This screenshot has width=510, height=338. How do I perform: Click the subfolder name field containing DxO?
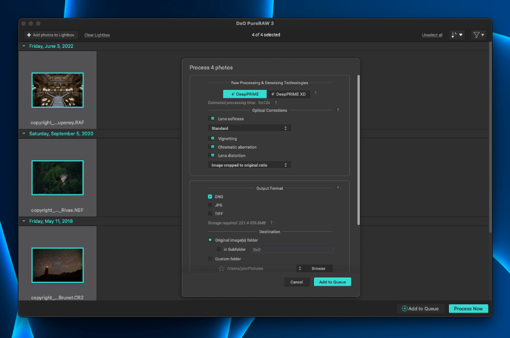291,250
